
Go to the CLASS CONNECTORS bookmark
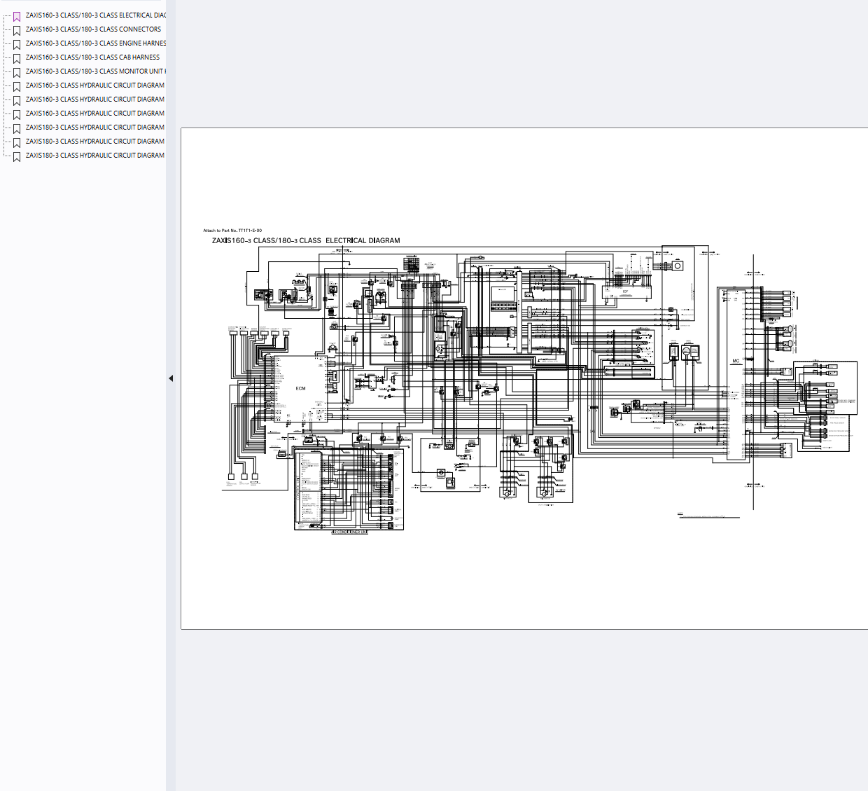pyautogui.click(x=93, y=29)
